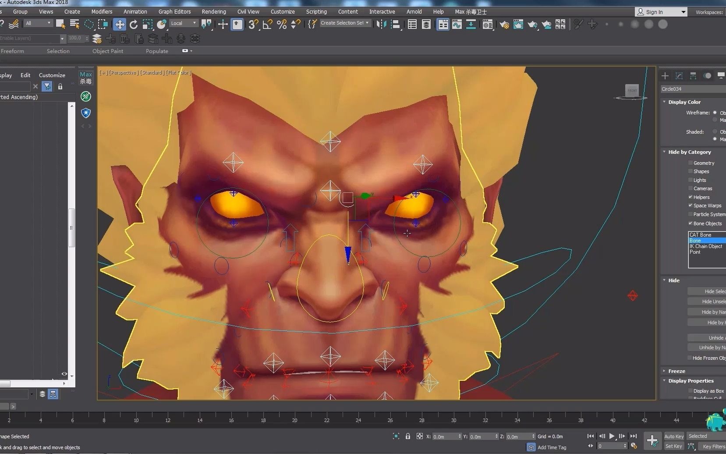Toggle the ribbon icon
726x454 pixels.
click(x=443, y=24)
